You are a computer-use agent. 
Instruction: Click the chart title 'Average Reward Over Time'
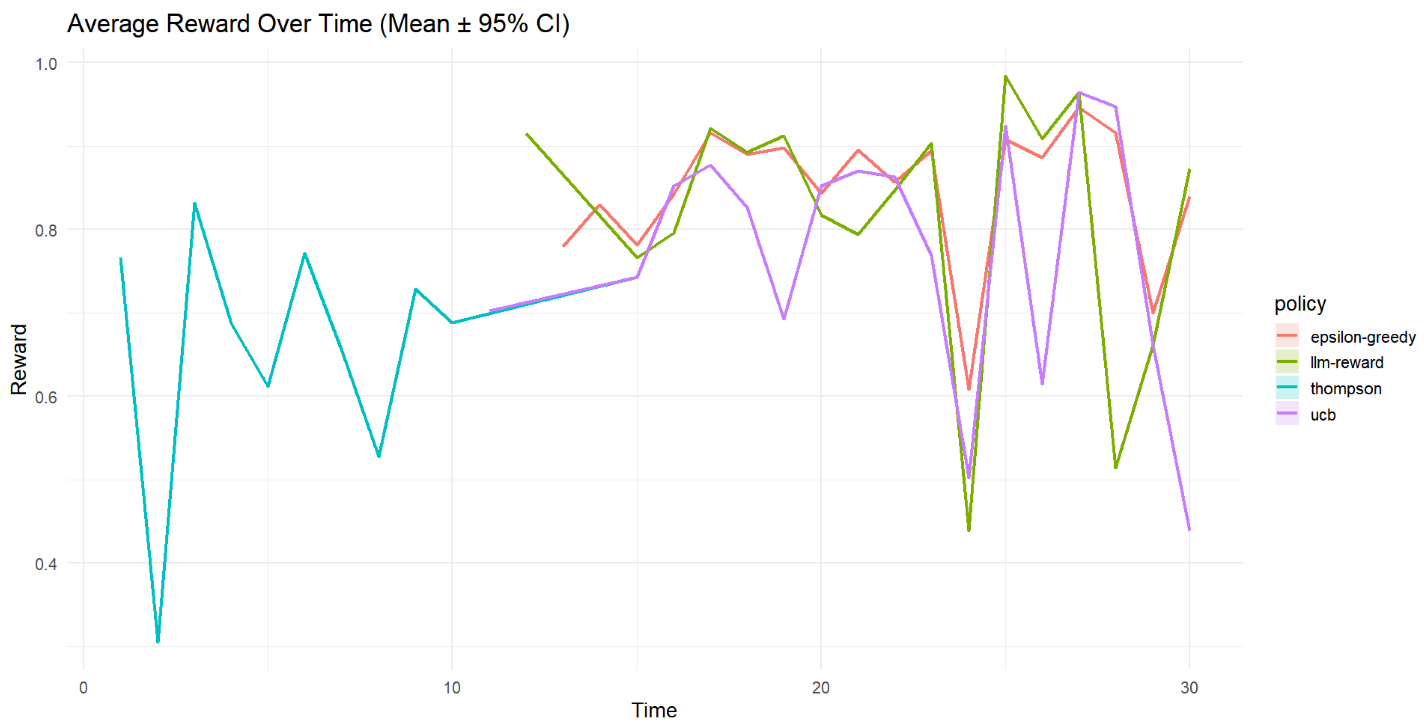[x=318, y=24]
